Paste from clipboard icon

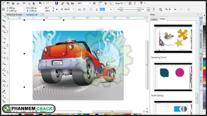click(34, 3)
